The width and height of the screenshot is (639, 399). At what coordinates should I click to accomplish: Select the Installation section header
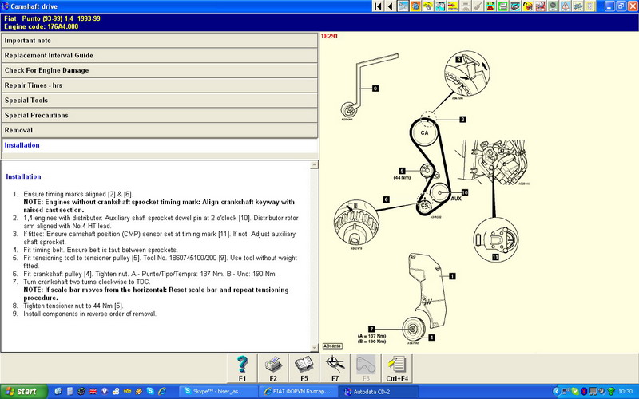tap(160, 146)
